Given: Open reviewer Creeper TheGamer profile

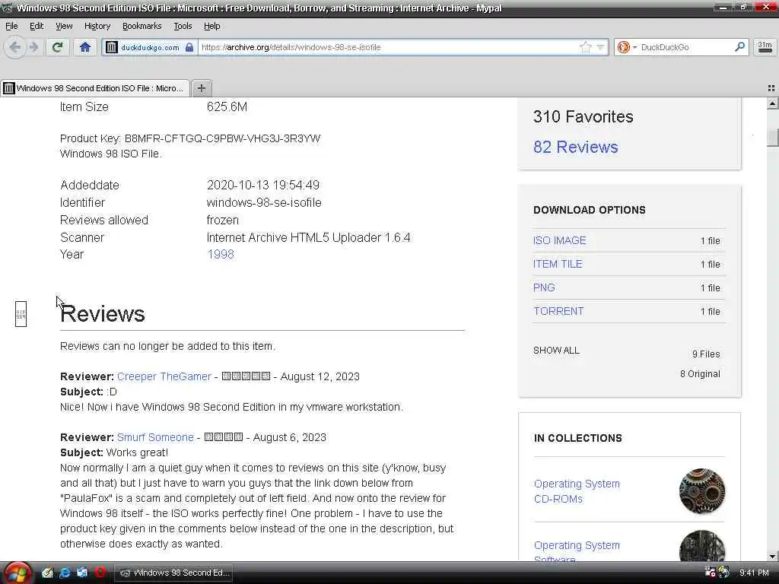Looking at the screenshot, I should click(x=164, y=376).
